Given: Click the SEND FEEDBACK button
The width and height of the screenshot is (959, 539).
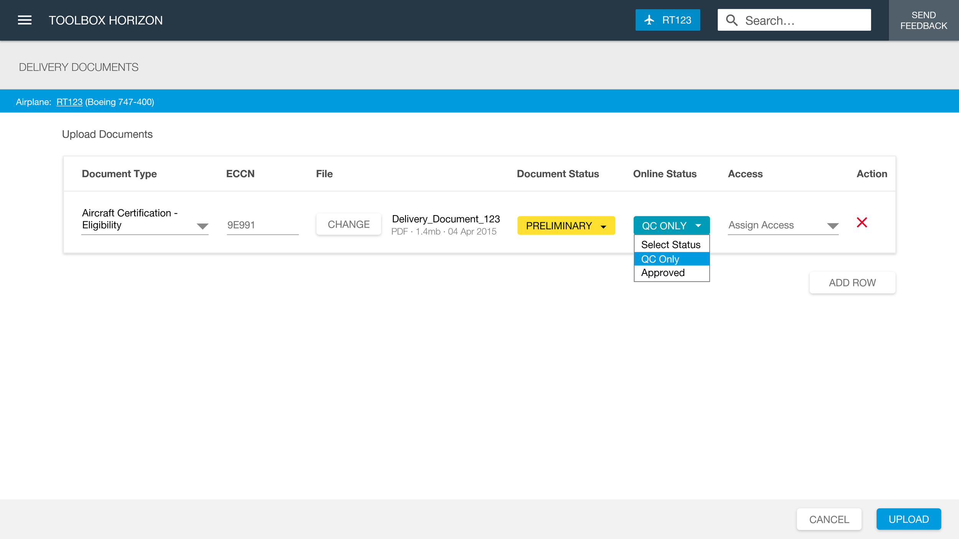Looking at the screenshot, I should click(x=923, y=20).
